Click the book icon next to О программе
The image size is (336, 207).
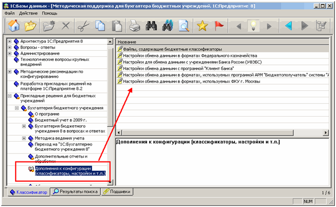click(31, 114)
